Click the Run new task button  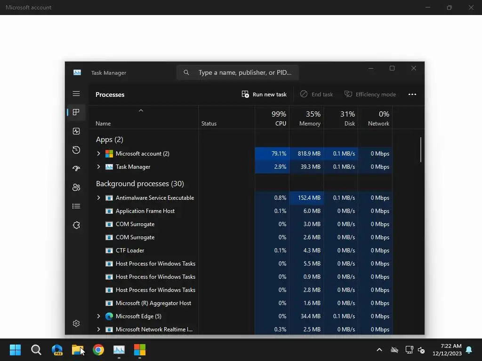pyautogui.click(x=264, y=94)
